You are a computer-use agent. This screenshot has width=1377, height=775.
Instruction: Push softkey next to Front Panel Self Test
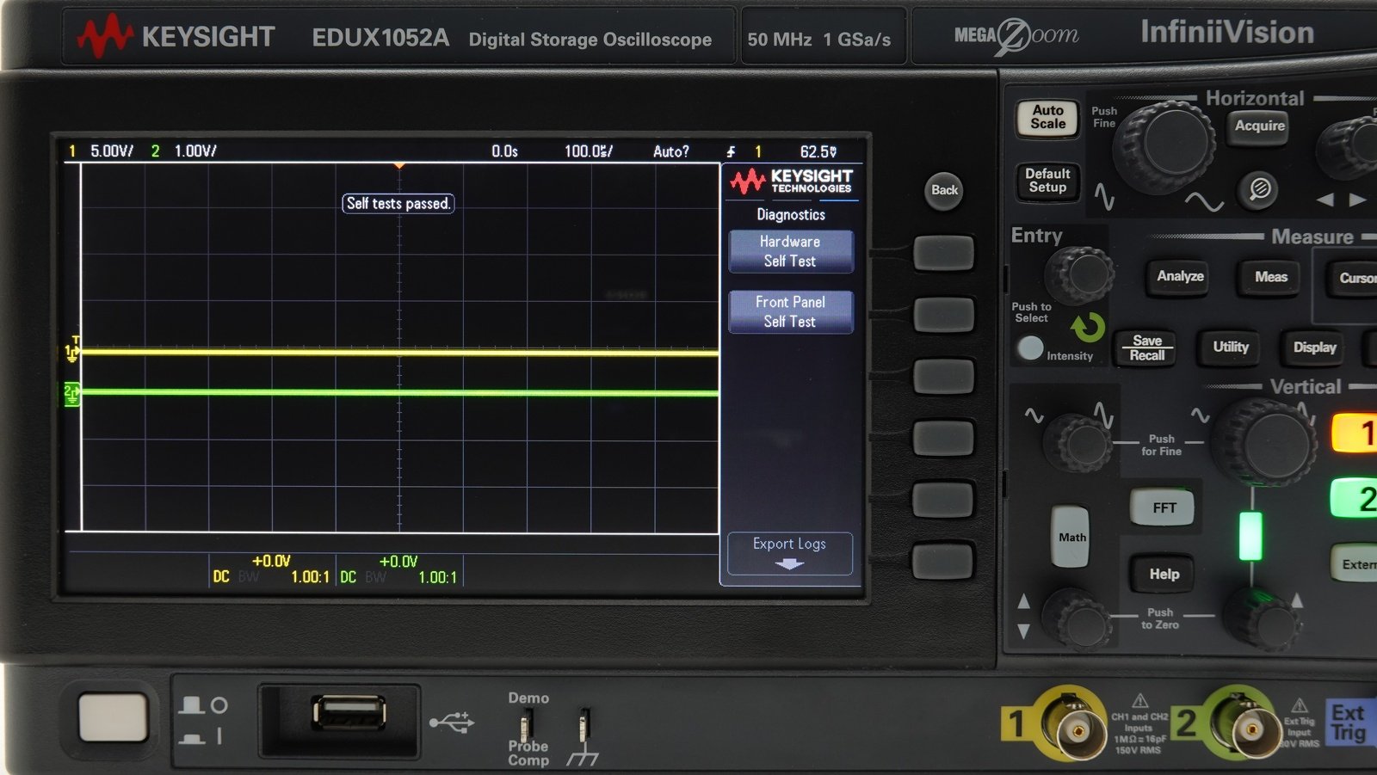[x=943, y=315]
